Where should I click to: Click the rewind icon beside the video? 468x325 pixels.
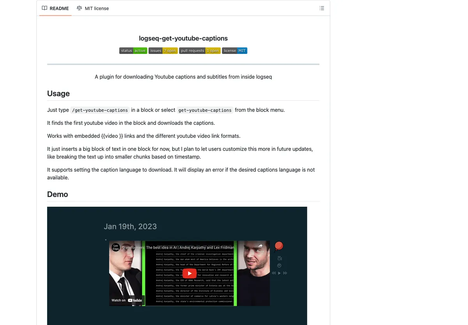pos(274,273)
